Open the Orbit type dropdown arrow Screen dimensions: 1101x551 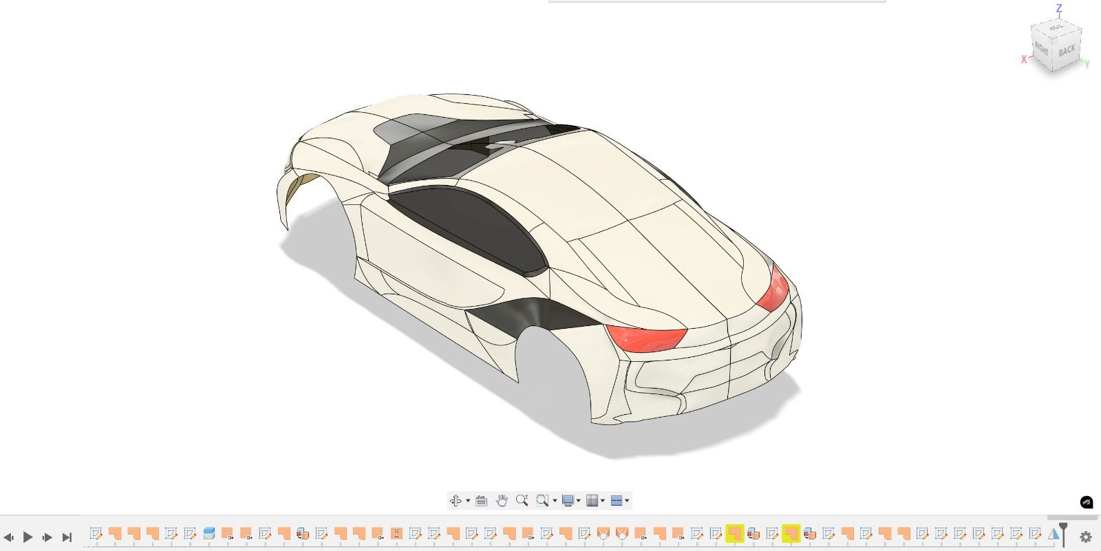pyautogui.click(x=468, y=501)
